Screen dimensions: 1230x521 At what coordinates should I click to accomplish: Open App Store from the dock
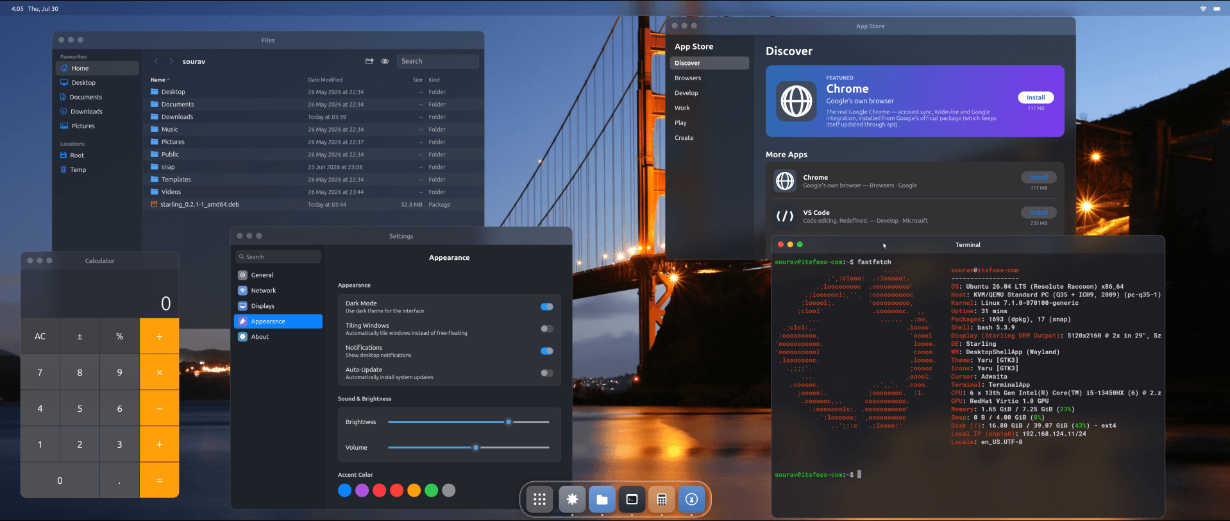point(691,499)
